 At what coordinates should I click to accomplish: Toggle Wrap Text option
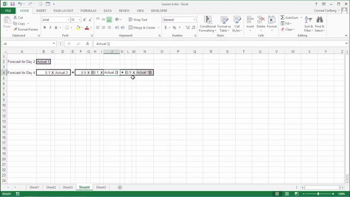tap(138, 20)
